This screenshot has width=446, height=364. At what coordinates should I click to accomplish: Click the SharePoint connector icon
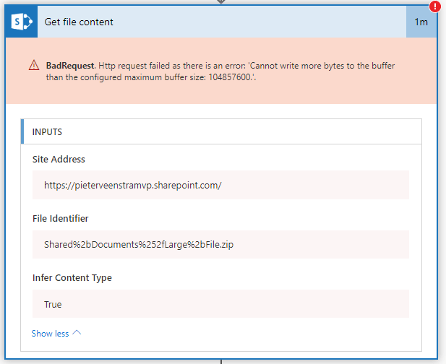[x=22, y=22]
